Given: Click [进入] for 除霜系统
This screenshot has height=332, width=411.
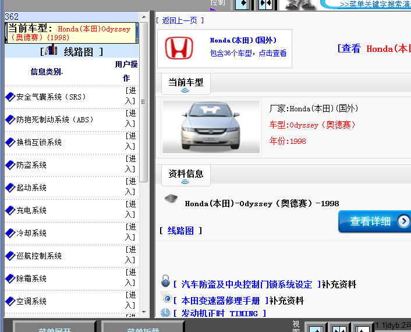Looking at the screenshot, I should [x=130, y=277].
